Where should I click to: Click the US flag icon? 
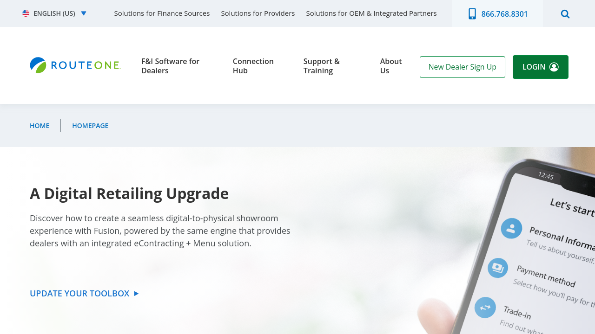click(26, 13)
